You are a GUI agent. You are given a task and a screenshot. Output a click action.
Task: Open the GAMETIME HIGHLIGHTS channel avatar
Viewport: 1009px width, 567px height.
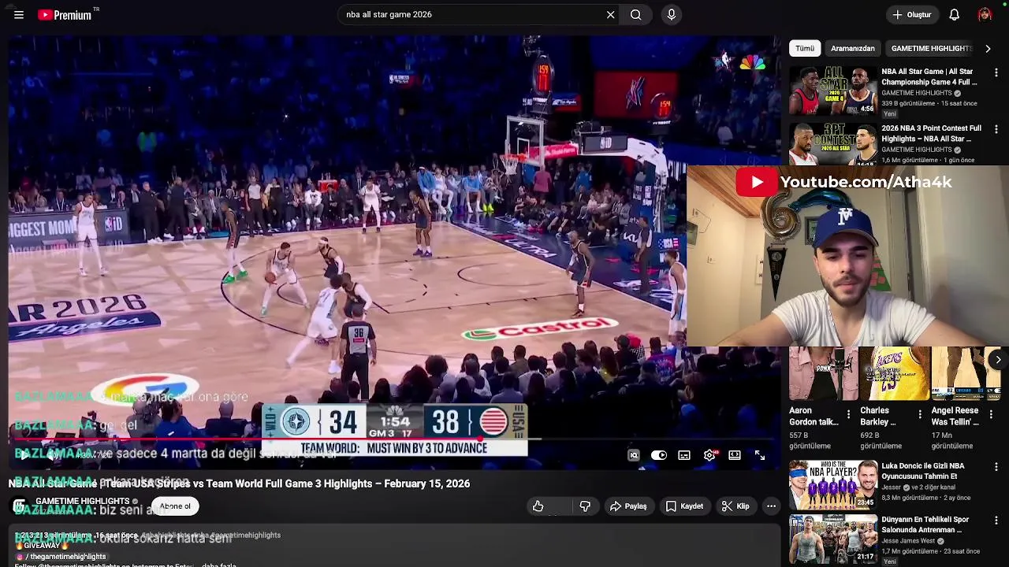click(20, 506)
